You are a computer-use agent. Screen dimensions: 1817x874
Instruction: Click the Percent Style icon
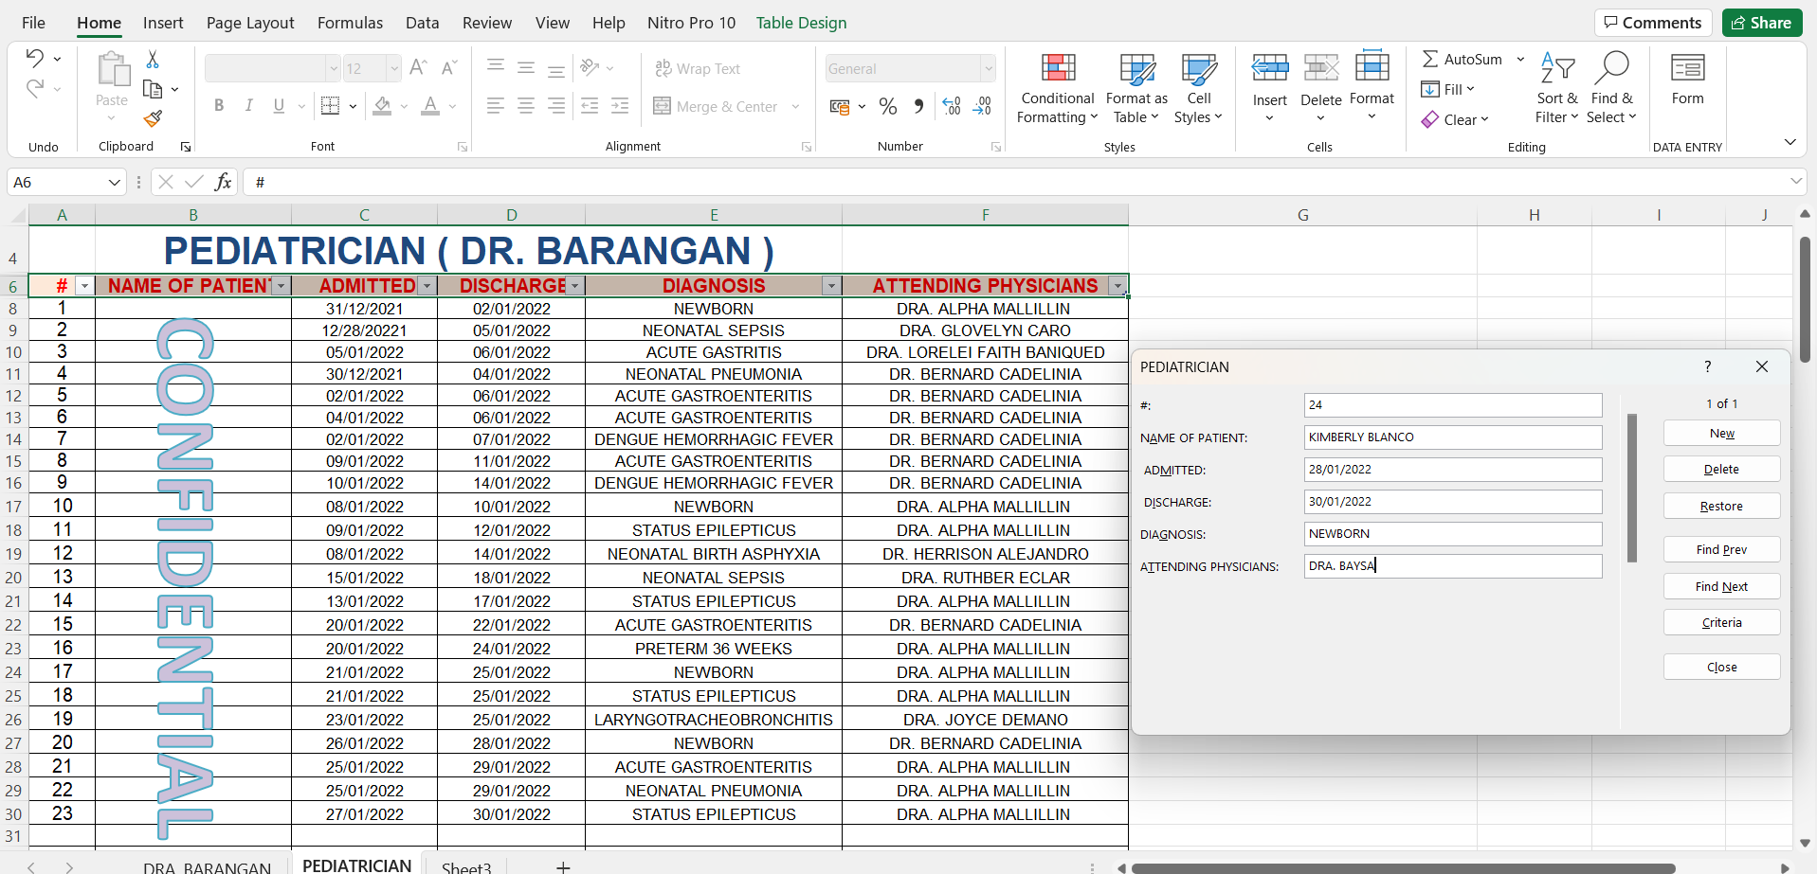click(887, 106)
